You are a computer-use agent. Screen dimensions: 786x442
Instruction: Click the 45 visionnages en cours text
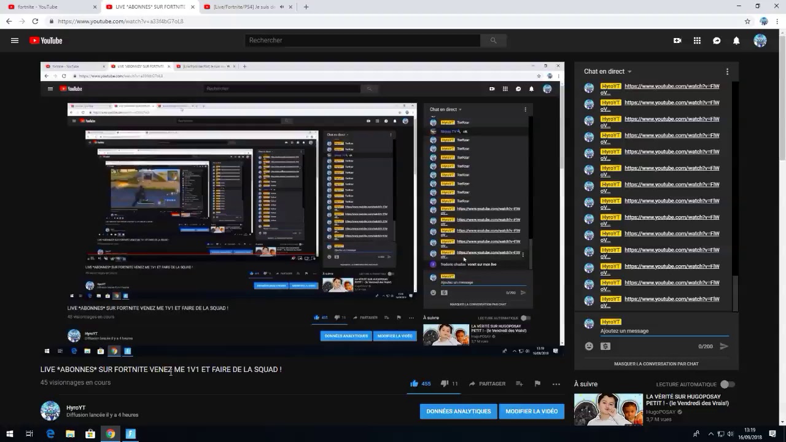(76, 382)
